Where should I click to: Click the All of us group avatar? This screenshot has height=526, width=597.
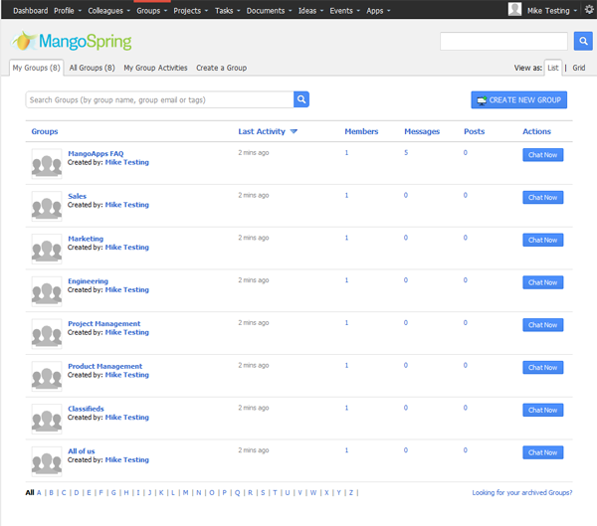[47, 461]
